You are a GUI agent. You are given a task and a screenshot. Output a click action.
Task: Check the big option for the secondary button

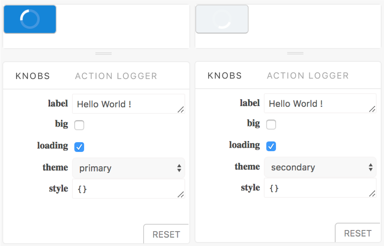pos(271,124)
